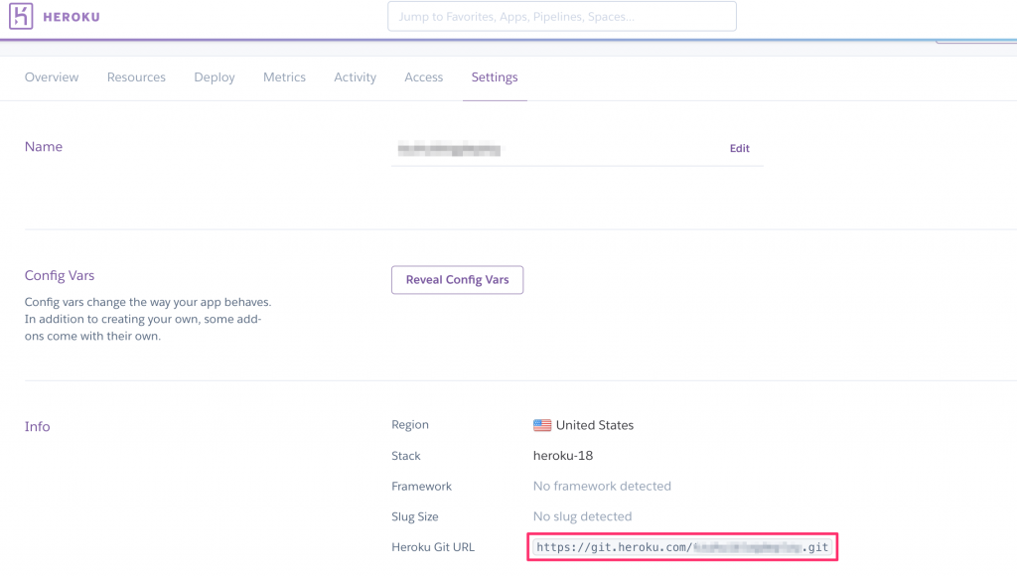Click the 'heroku-18' stack value
The height and width of the screenshot is (577, 1017).
[563, 456]
